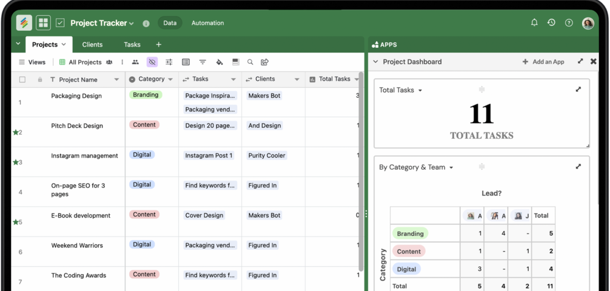The width and height of the screenshot is (610, 291).
Task: Click the Makers Bot client link in row 1
Action: click(x=264, y=96)
